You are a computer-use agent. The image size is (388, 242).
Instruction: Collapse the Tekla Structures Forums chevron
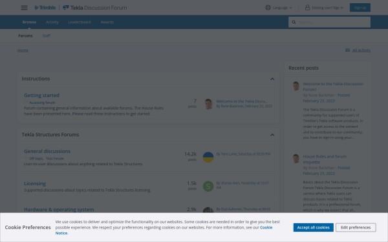click(272, 135)
